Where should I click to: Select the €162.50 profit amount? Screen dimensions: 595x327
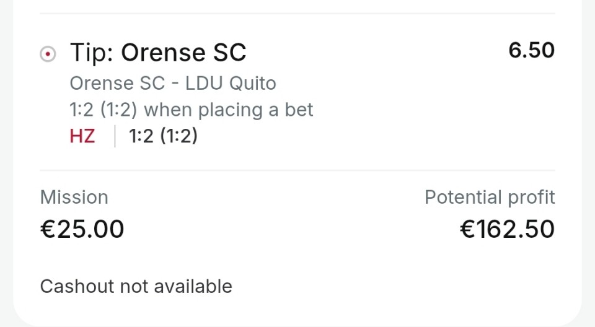507,229
